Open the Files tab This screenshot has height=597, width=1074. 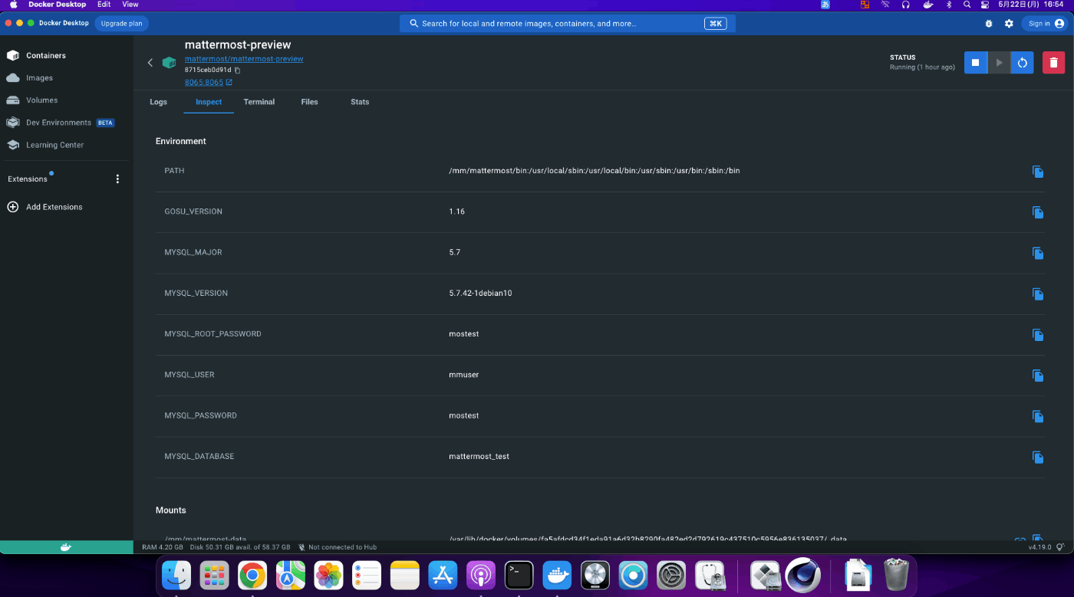point(309,102)
